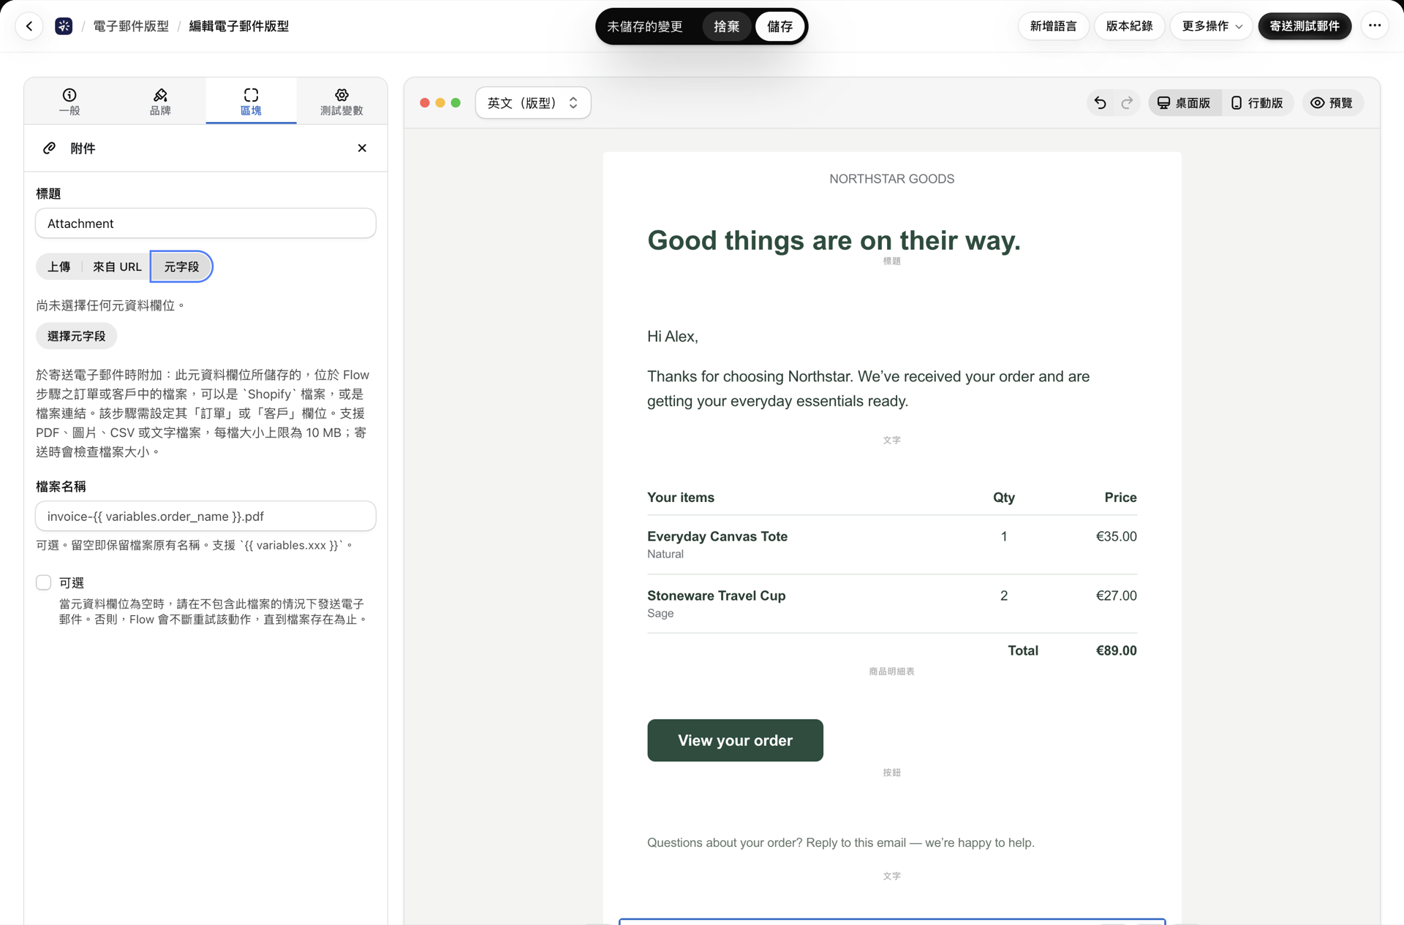This screenshot has height=925, width=1404.
Task: Switch preview to 行動版
Action: tap(1257, 103)
